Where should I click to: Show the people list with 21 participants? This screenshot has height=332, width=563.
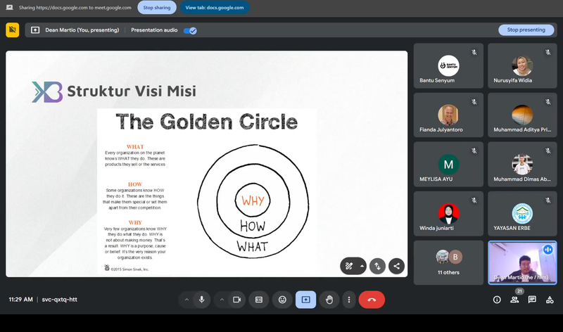pos(514,300)
